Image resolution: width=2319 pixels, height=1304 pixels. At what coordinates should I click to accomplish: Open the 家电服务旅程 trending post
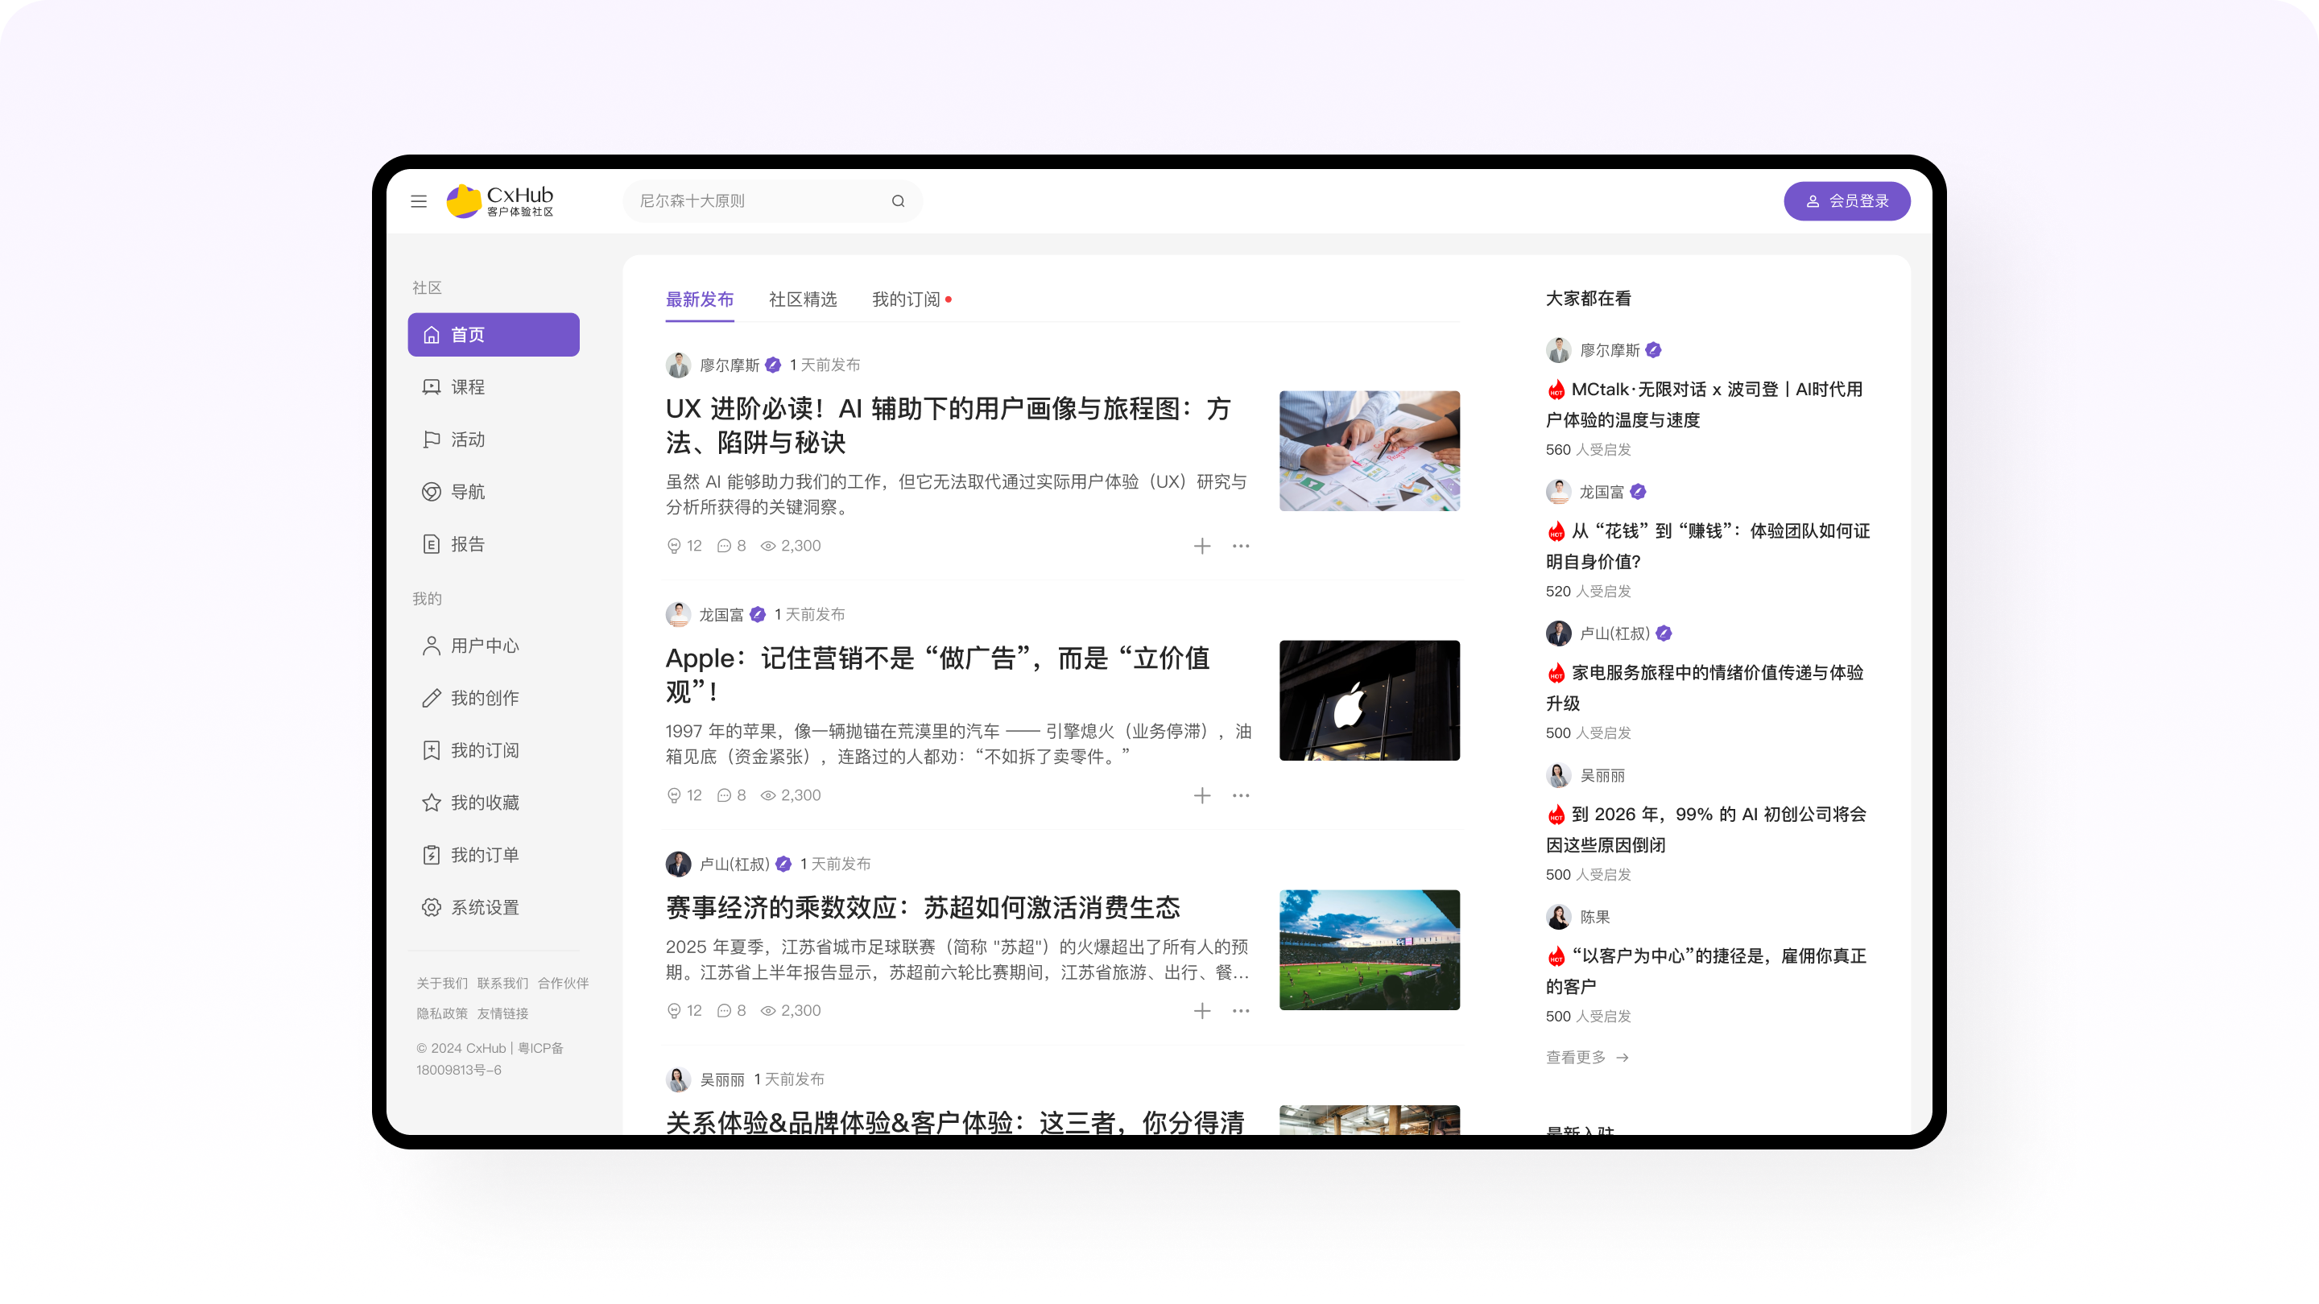coord(1704,687)
